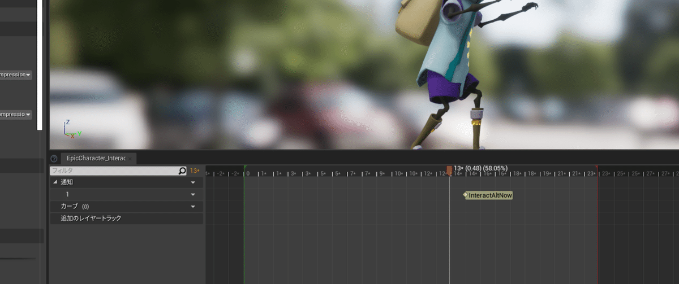Close the EpicCharacter_Interac tab
Screen dimensions: 679x284
(x=130, y=159)
